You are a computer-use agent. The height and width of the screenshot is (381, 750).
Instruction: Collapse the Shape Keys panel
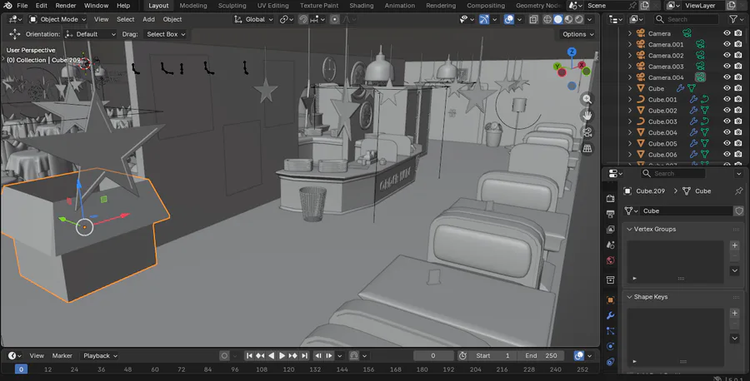pyautogui.click(x=629, y=297)
